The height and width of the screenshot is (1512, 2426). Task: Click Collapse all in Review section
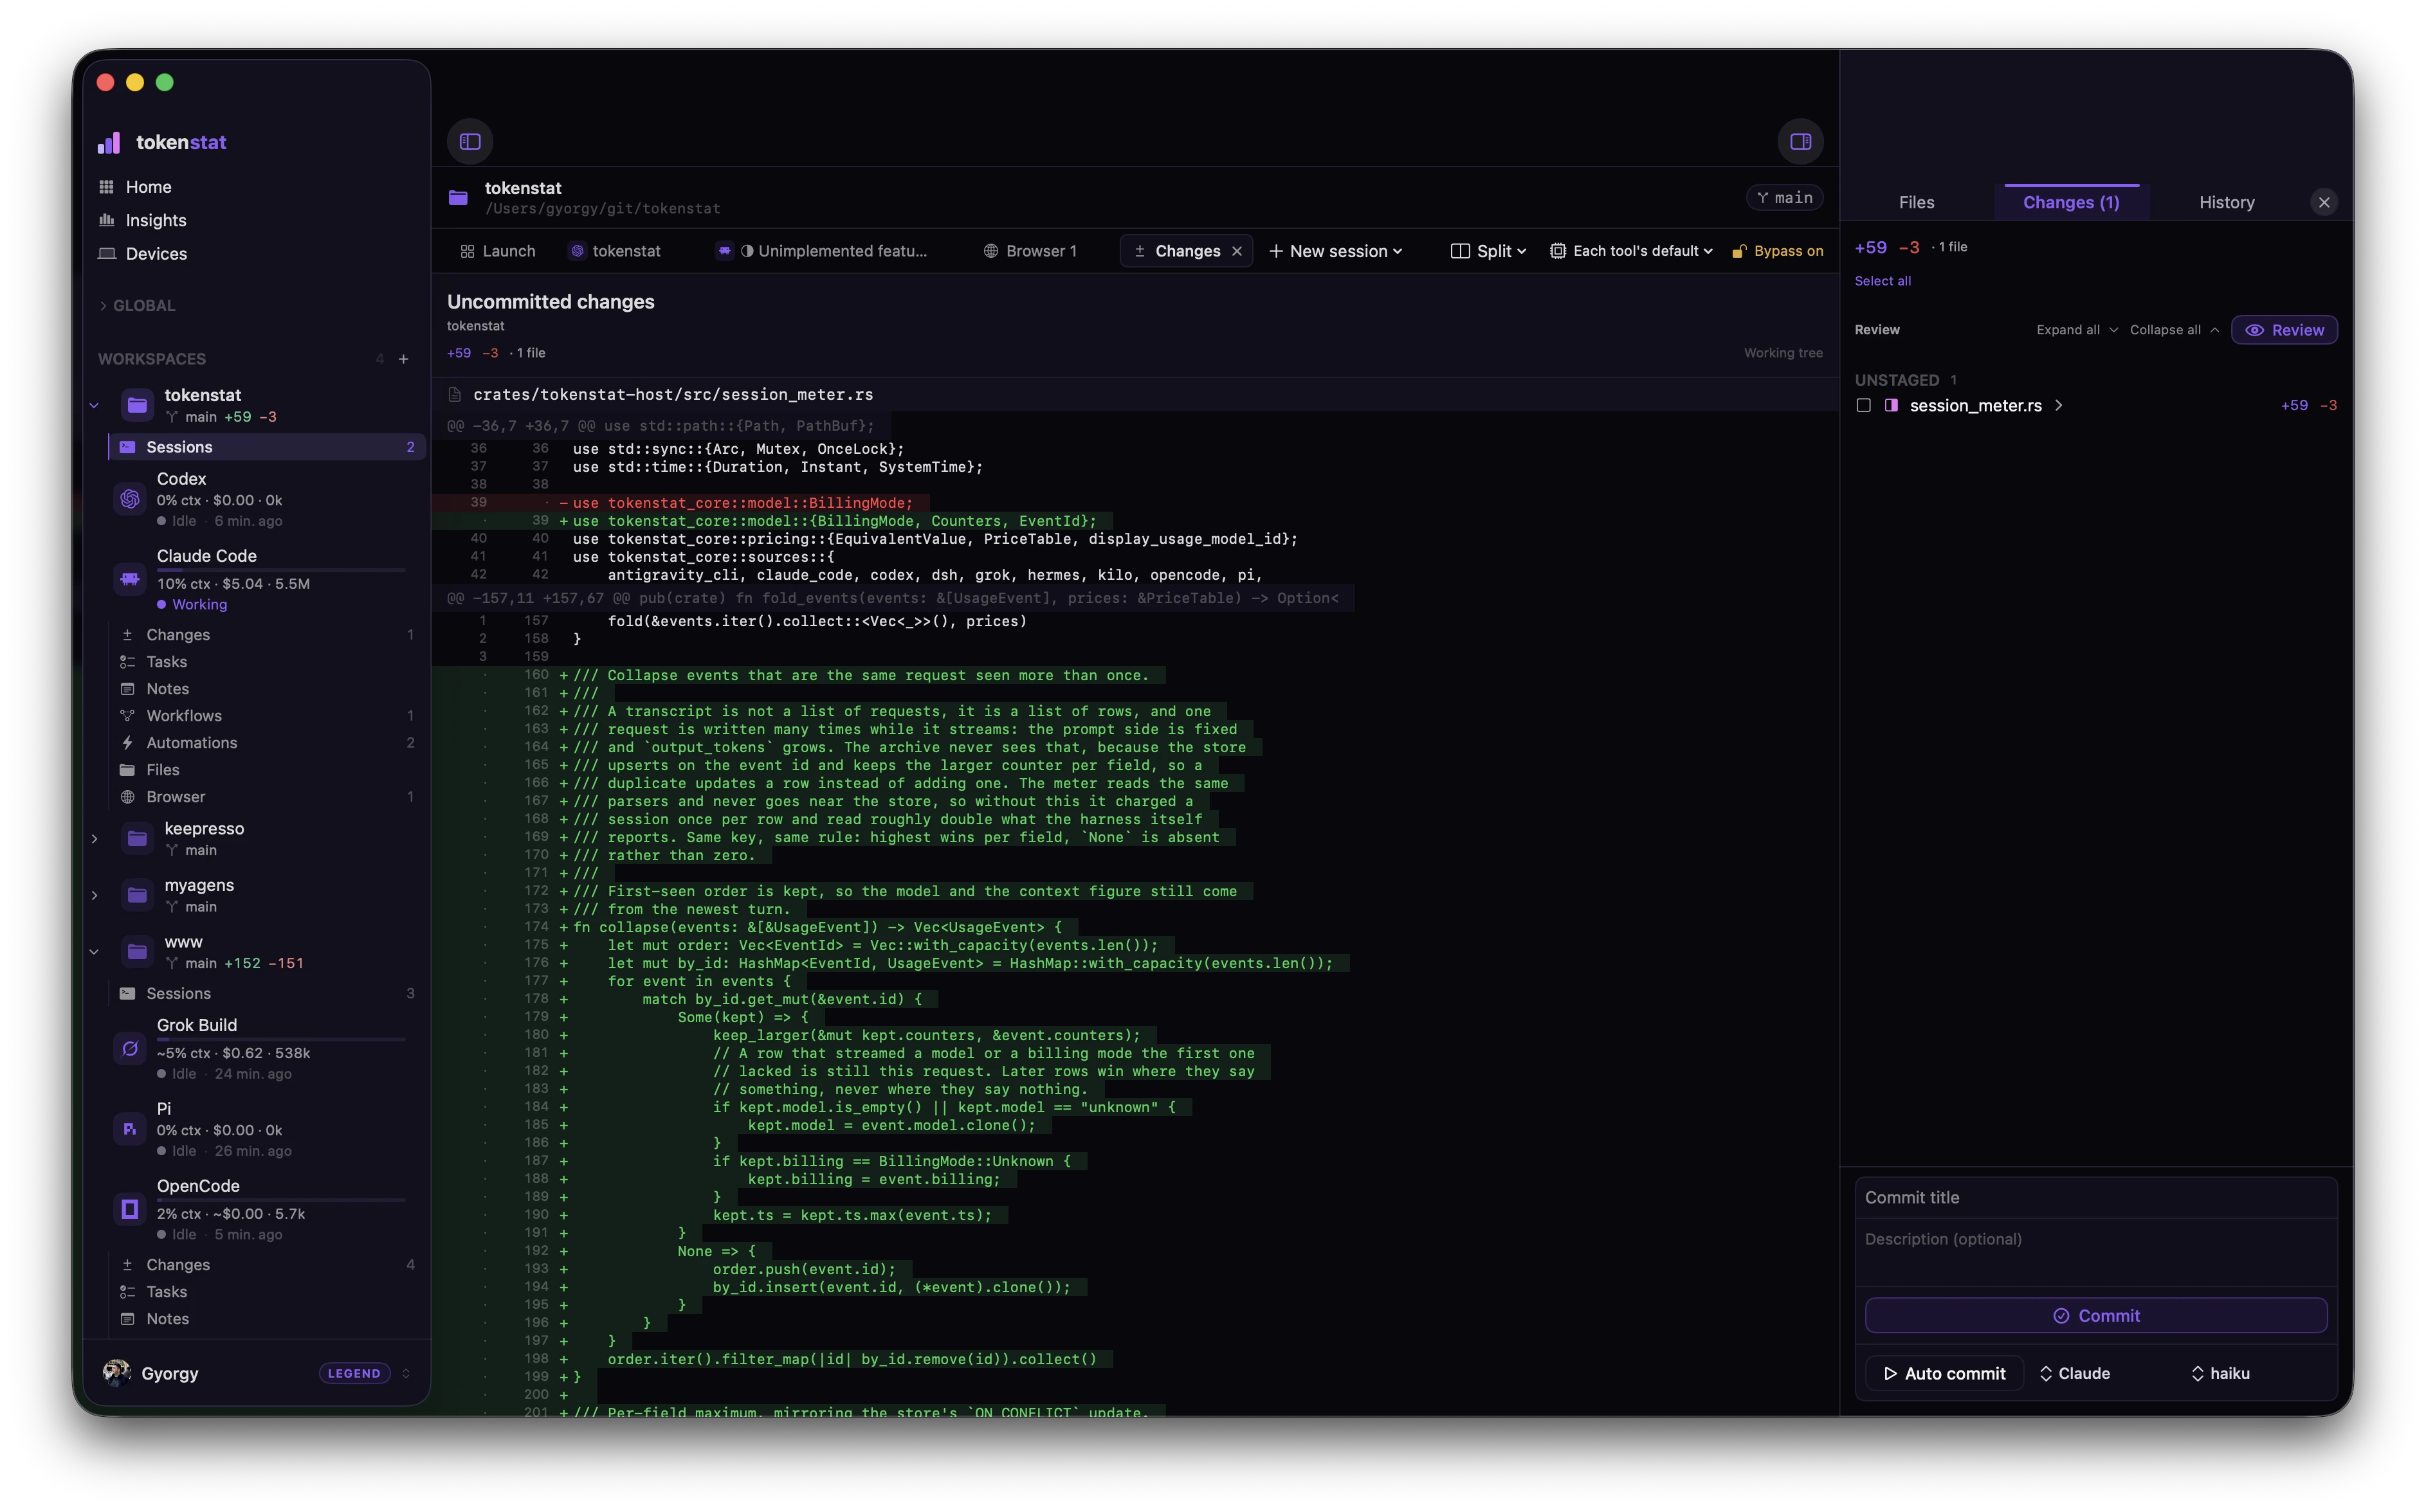pyautogui.click(x=2174, y=330)
